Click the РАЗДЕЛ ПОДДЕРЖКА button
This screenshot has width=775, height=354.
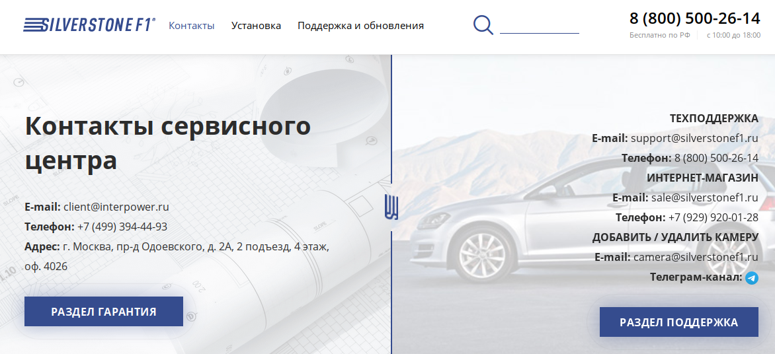coord(679,322)
